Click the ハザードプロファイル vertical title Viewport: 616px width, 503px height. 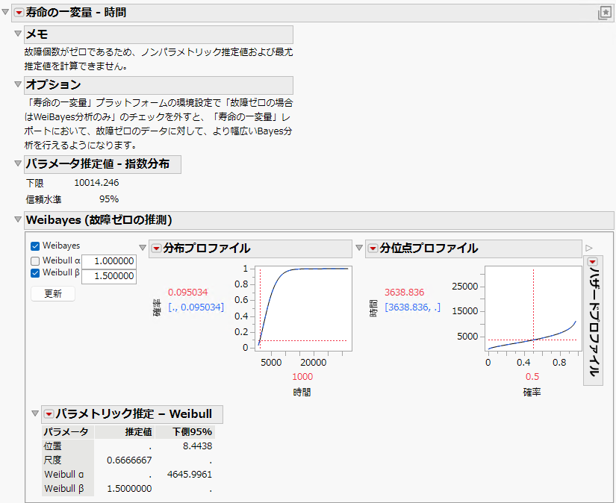pyautogui.click(x=593, y=322)
